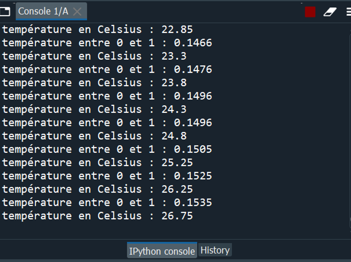The height and width of the screenshot is (262, 351).
Task: Stop the running kernel with red square
Action: (310, 12)
